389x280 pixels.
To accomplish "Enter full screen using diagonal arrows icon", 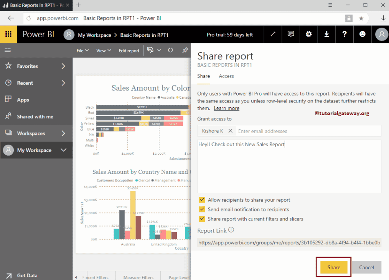I will [273, 34].
